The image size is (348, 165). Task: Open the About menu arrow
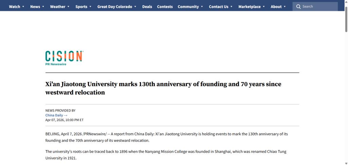coord(285,7)
